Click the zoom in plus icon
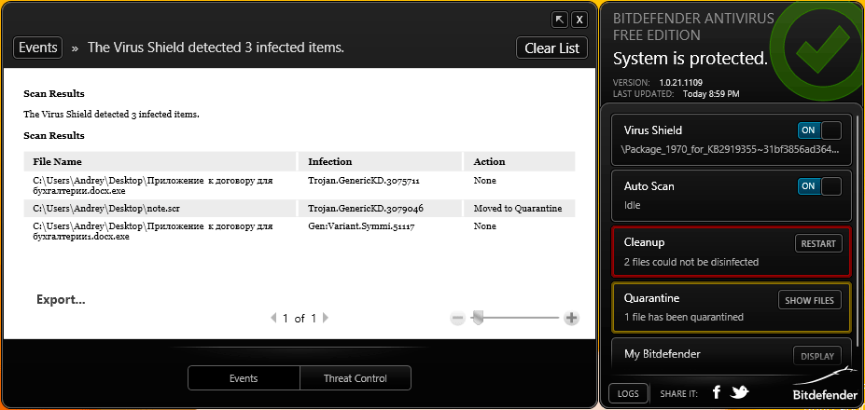The height and width of the screenshot is (410, 865). point(572,318)
